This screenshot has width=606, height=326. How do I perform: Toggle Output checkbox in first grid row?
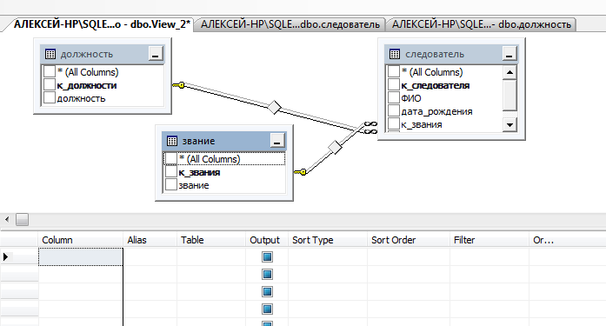click(x=267, y=256)
